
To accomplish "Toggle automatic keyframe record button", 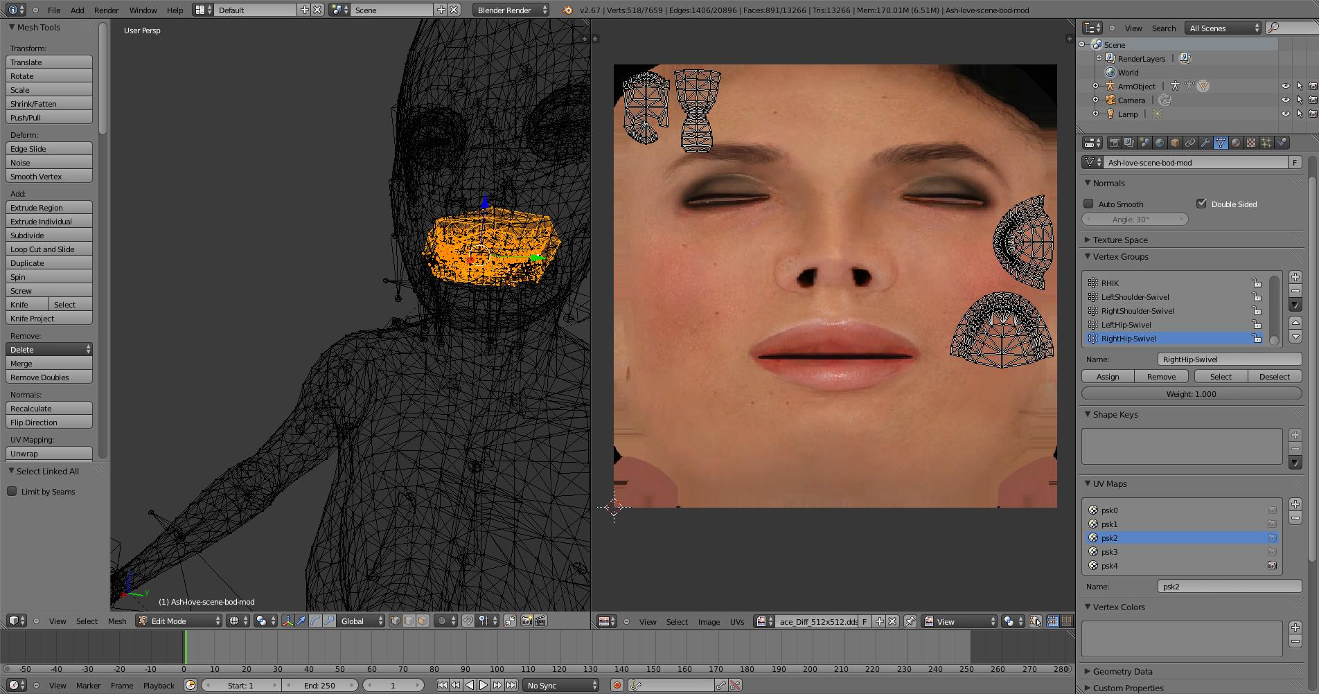I will click(x=617, y=685).
